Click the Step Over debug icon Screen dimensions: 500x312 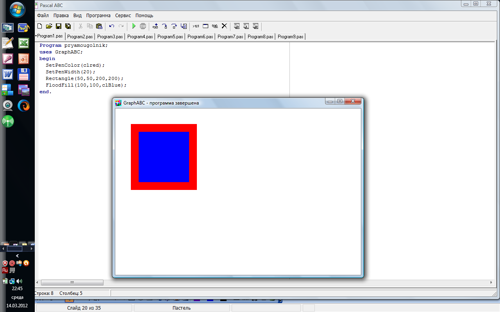click(x=174, y=26)
